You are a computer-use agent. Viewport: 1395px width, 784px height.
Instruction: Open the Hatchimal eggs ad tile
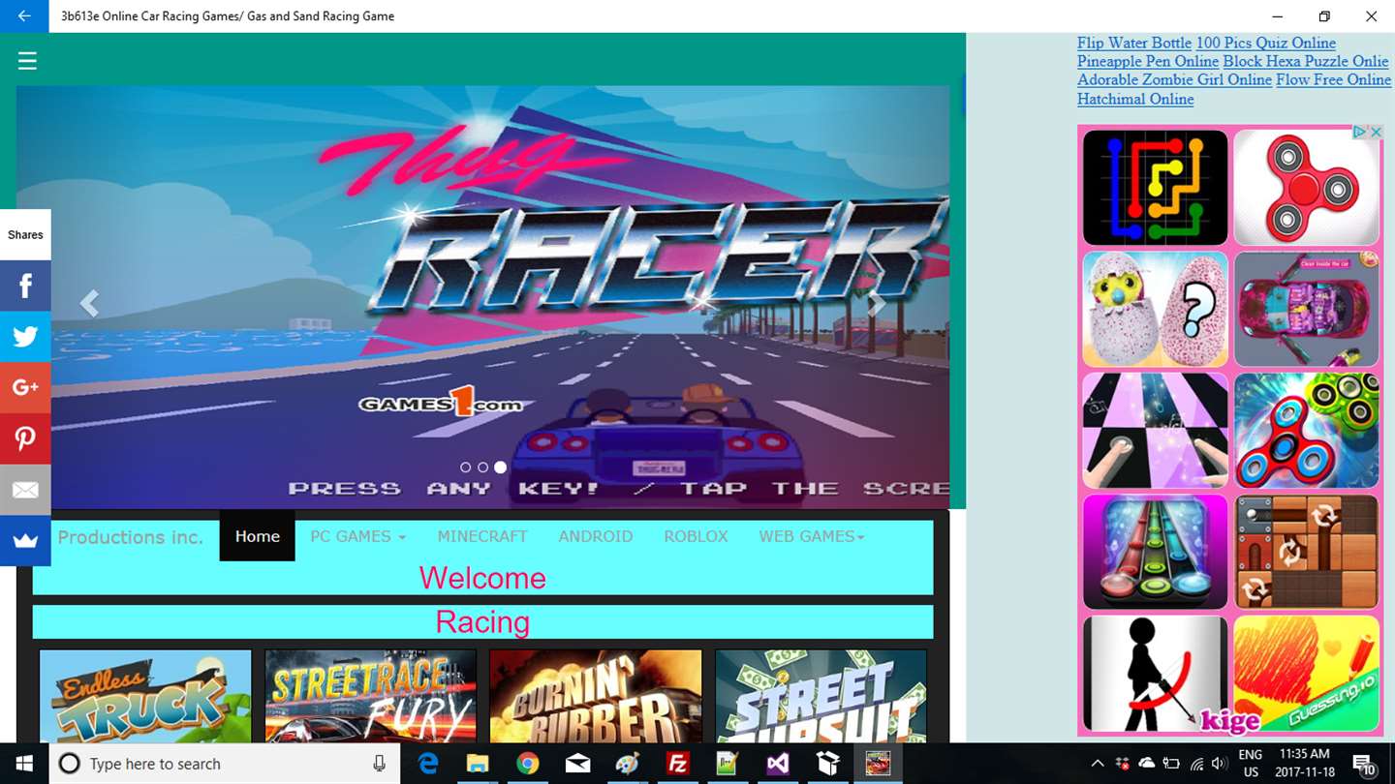point(1155,310)
